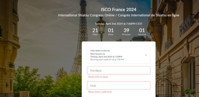Open the View Series Schedule dropdown
Image resolution: width=199 pixels, height=97 pixels.
click(118, 55)
